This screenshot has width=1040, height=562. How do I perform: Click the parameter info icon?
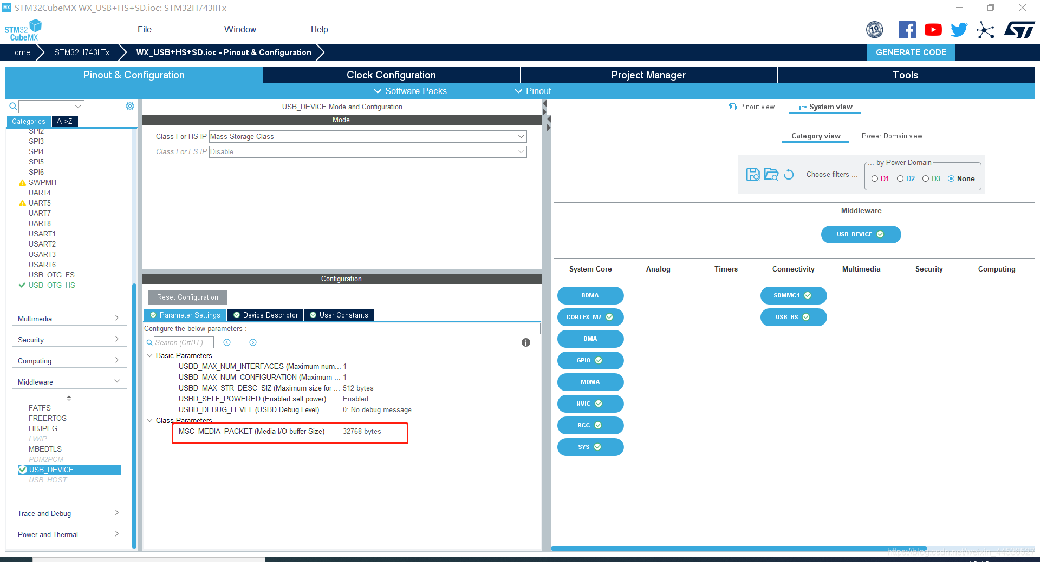tap(526, 342)
